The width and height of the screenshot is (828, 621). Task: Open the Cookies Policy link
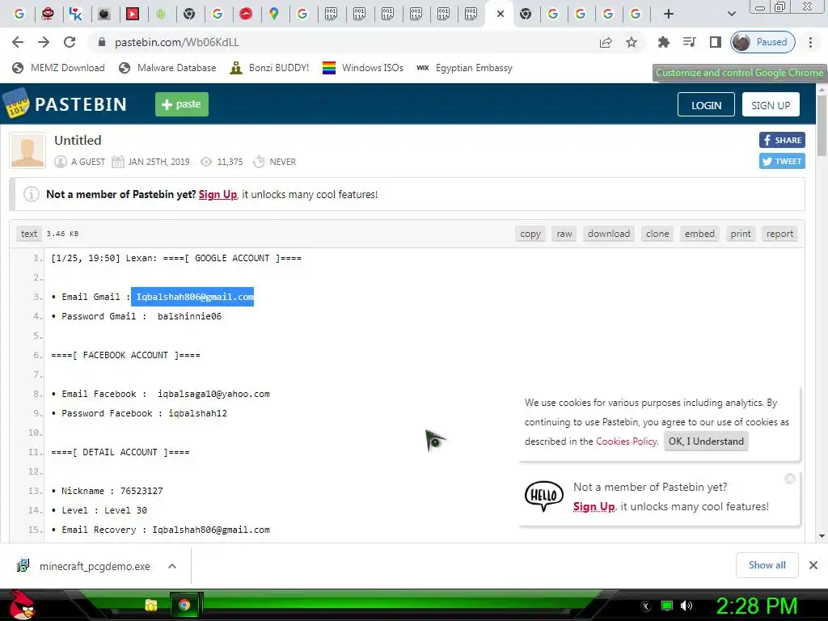click(x=627, y=441)
